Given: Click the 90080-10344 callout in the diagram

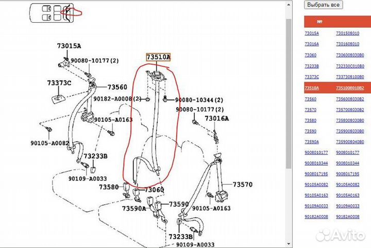Looking at the screenshot, I should [x=199, y=100].
